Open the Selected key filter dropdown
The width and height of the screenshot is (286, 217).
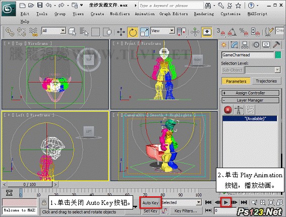tap(199, 202)
